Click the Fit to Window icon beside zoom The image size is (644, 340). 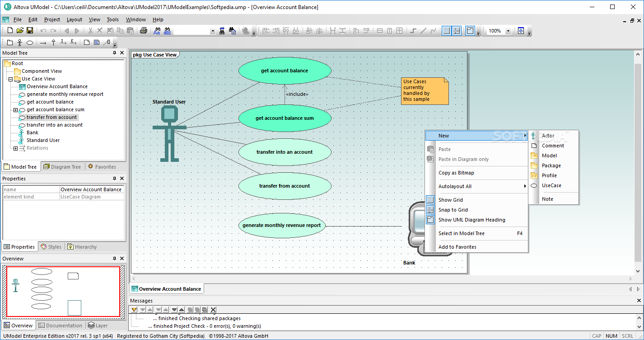[x=521, y=31]
